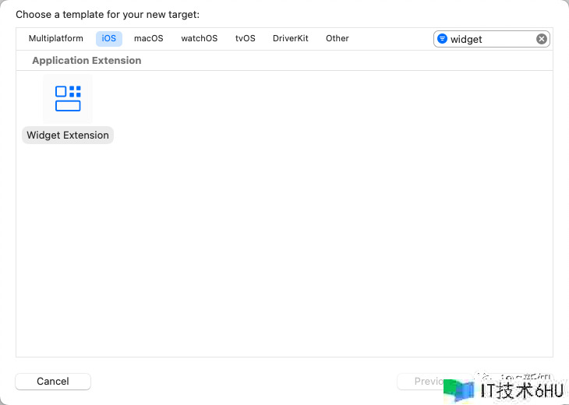Select the Other platform tab
This screenshot has width=569, height=405.
click(337, 38)
